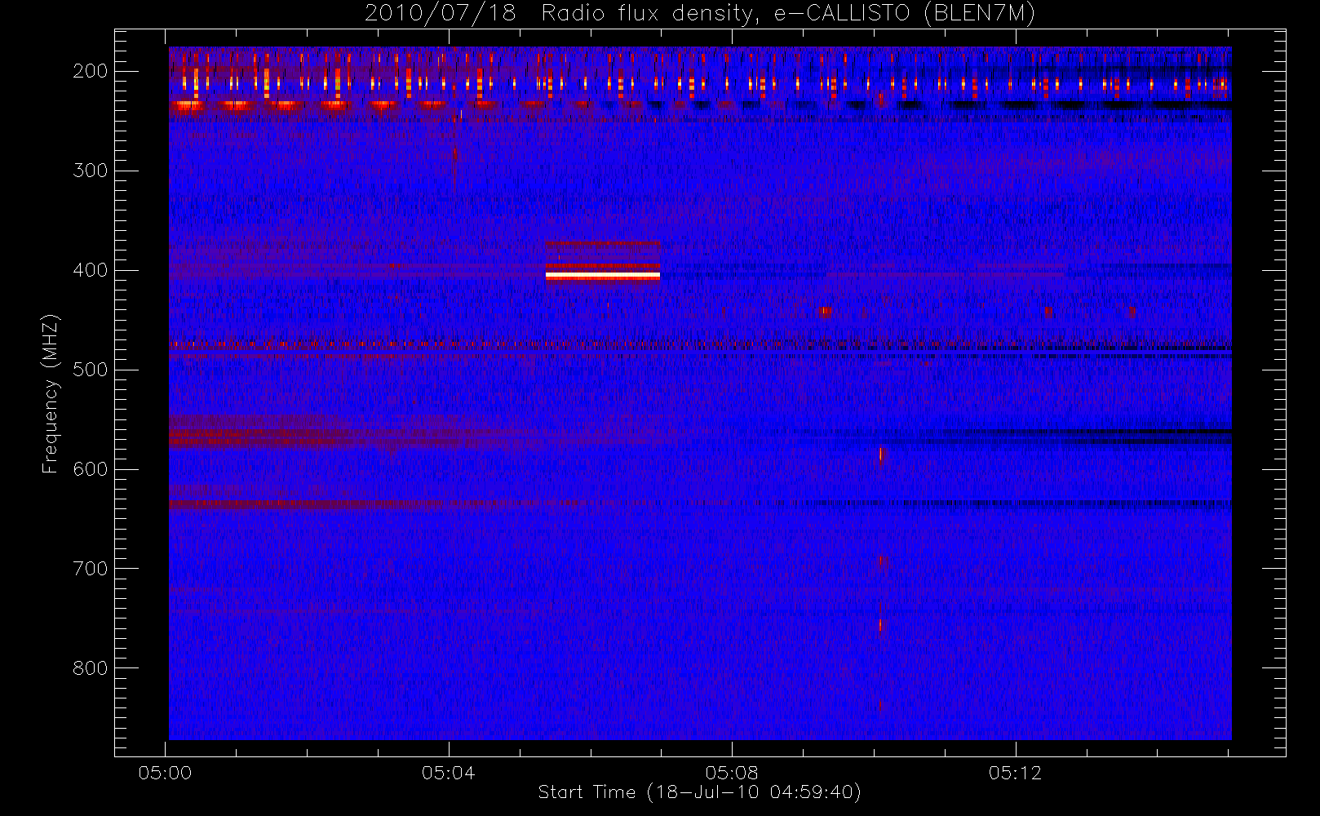Click the 'Start Time (18-Jul-10 04:59:40)' label
Screen dimensions: 1320x816
pyautogui.click(x=699, y=792)
